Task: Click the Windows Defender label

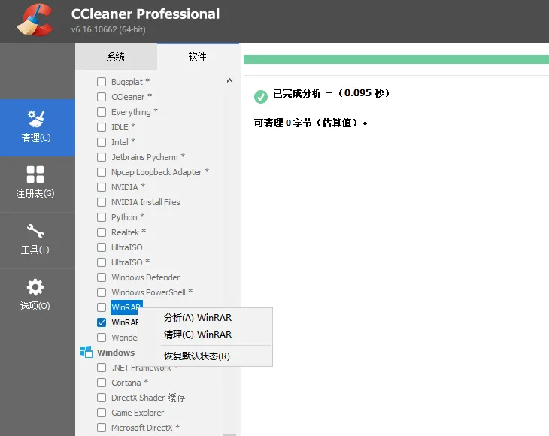Action: point(146,277)
